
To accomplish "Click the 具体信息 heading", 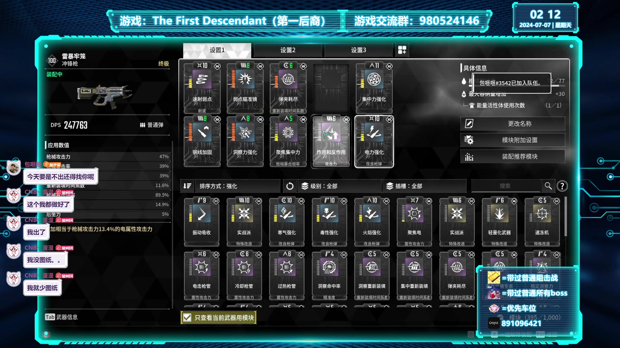I will click(x=475, y=68).
